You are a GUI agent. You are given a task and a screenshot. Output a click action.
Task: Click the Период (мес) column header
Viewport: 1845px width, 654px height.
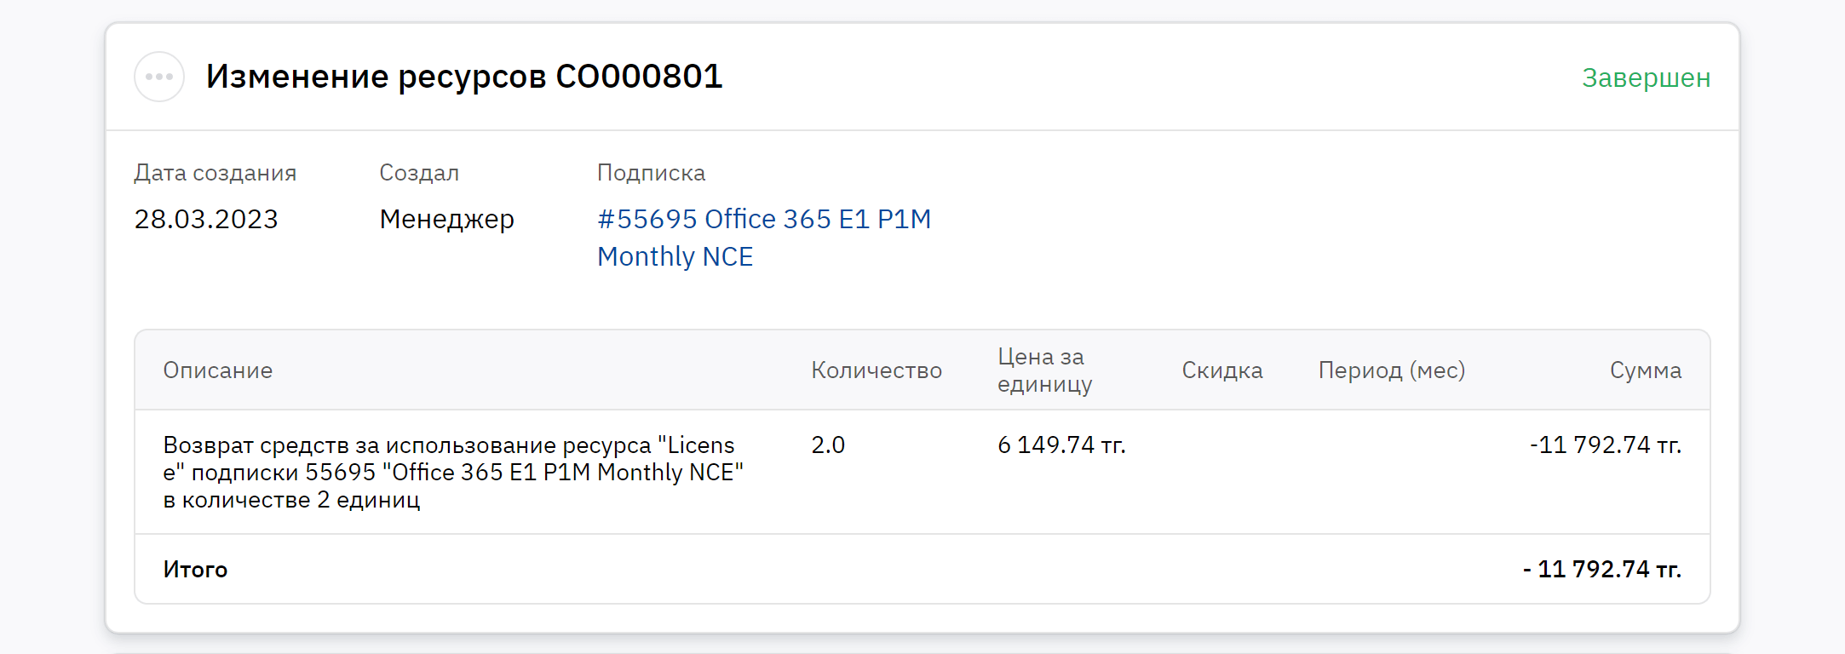(x=1391, y=370)
